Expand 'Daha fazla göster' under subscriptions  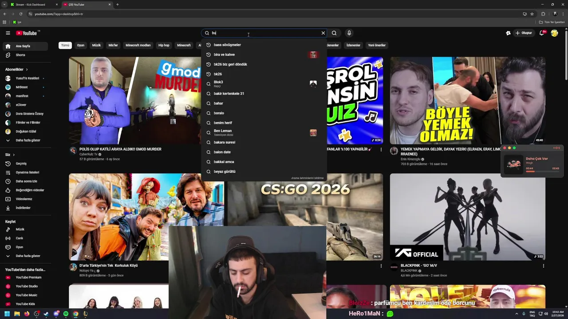coord(25,140)
